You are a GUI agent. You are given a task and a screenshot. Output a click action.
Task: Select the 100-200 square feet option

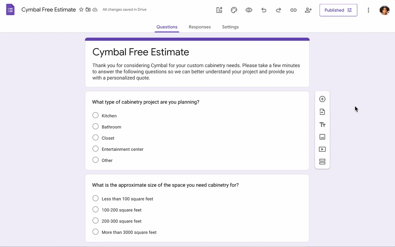point(95,209)
